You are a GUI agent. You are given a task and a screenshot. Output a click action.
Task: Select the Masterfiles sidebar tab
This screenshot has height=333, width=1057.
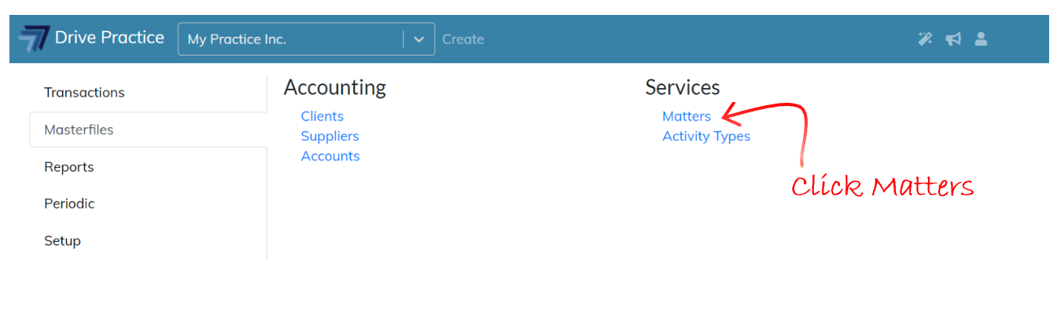pos(148,130)
